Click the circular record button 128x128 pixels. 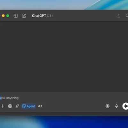pyautogui.click(x=108, y=106)
